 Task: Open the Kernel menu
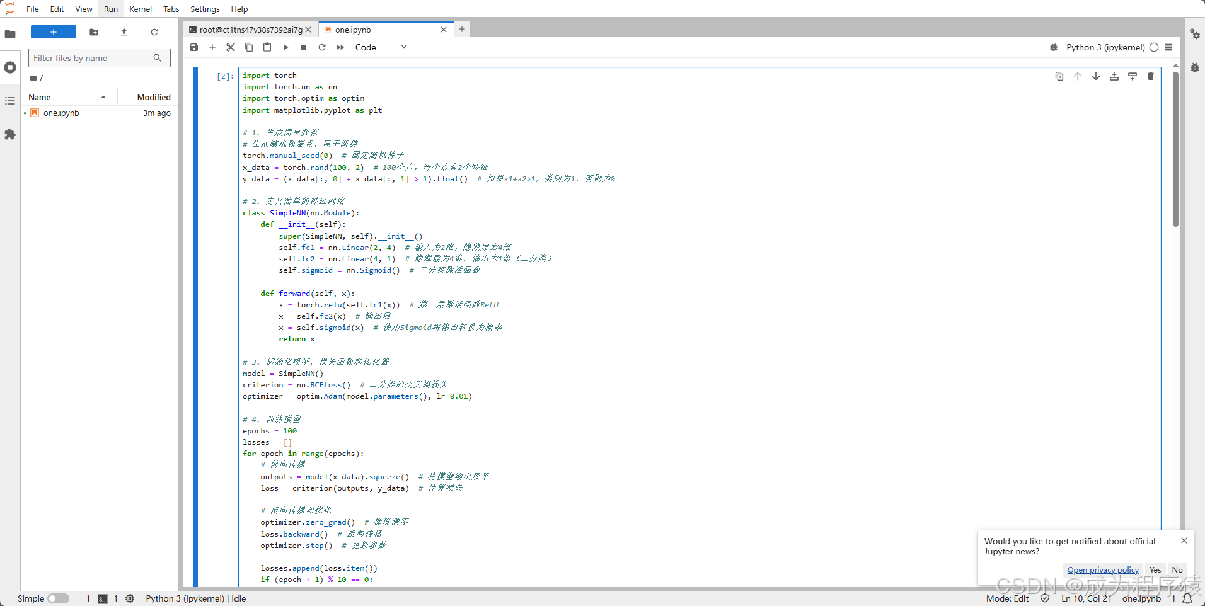(141, 9)
